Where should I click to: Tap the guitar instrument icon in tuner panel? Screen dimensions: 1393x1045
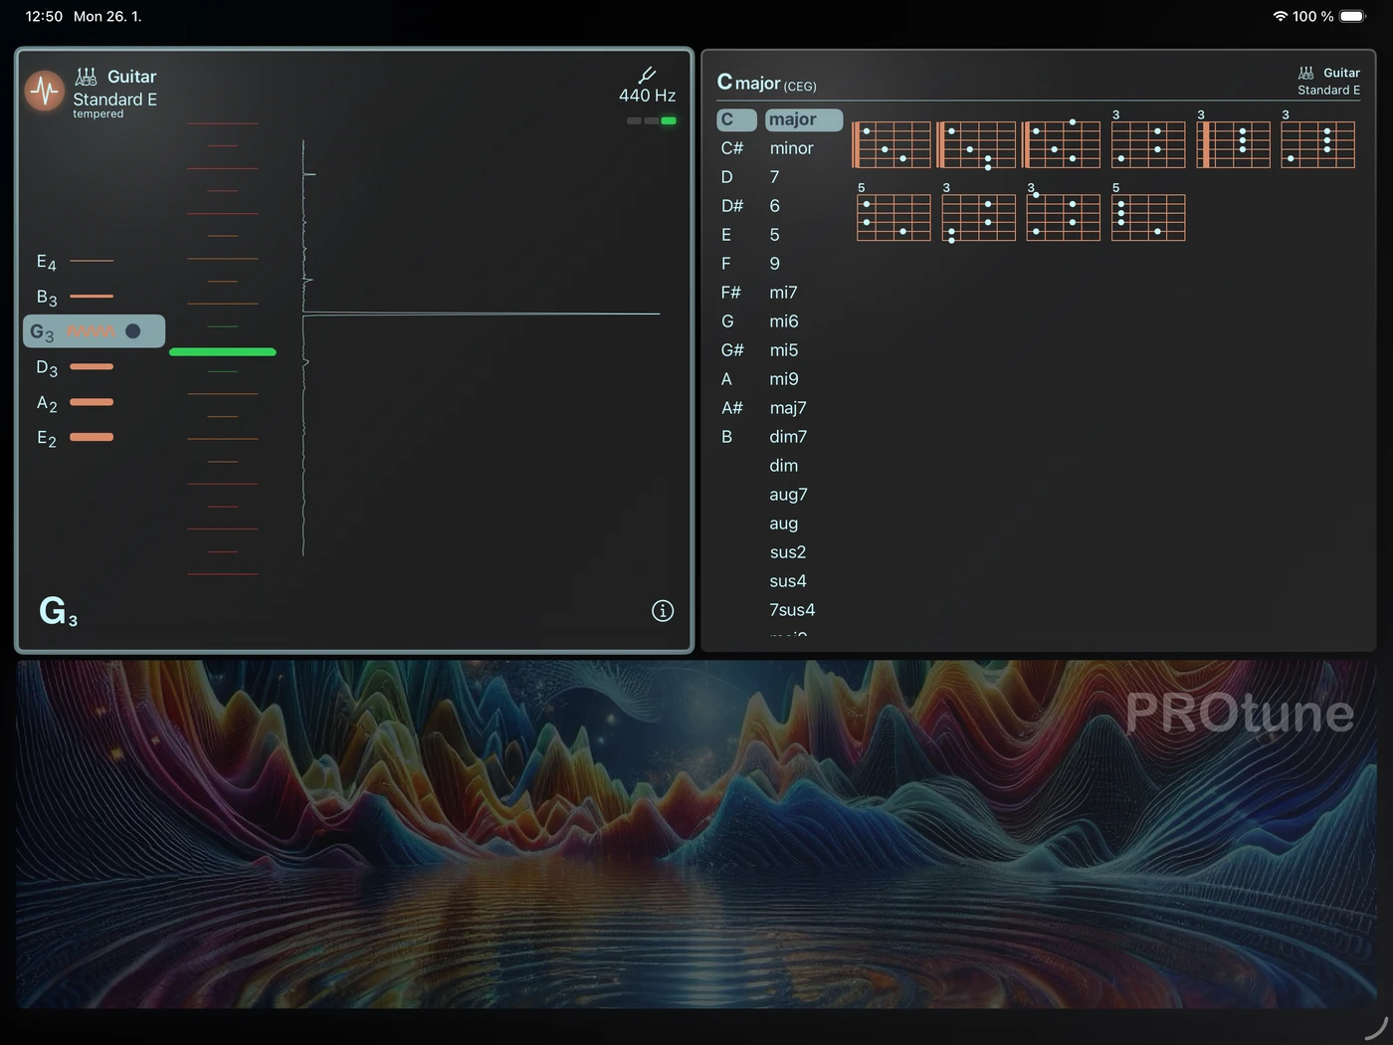point(87,77)
